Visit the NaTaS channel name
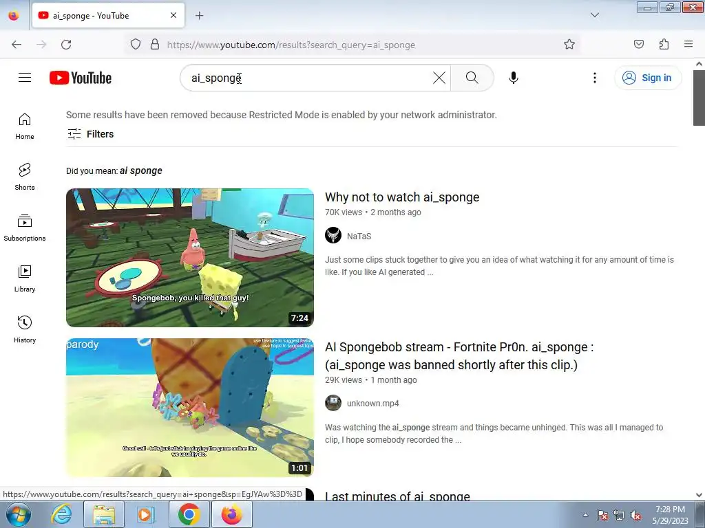 coord(359,236)
